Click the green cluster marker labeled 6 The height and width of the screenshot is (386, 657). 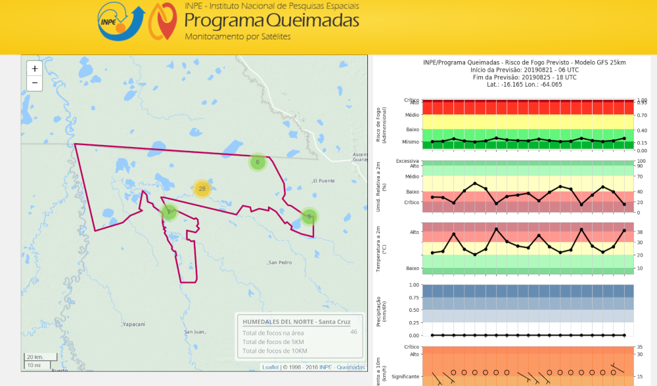tap(258, 162)
